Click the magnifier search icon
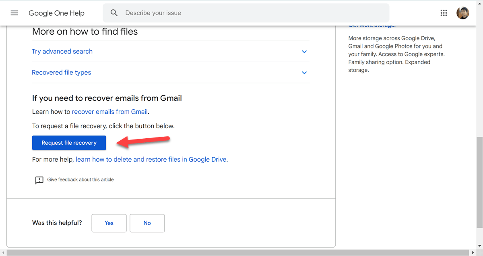The height and width of the screenshot is (256, 483). click(114, 13)
